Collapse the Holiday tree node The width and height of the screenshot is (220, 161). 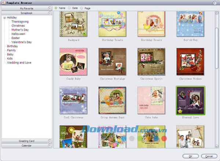(4, 18)
